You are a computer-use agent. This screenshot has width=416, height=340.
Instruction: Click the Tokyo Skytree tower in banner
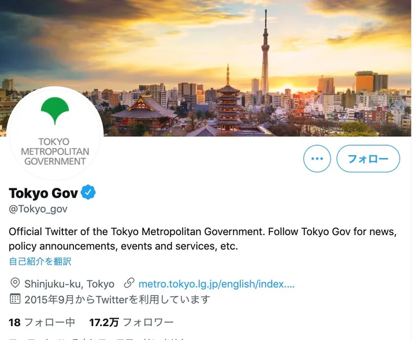coord(265,52)
